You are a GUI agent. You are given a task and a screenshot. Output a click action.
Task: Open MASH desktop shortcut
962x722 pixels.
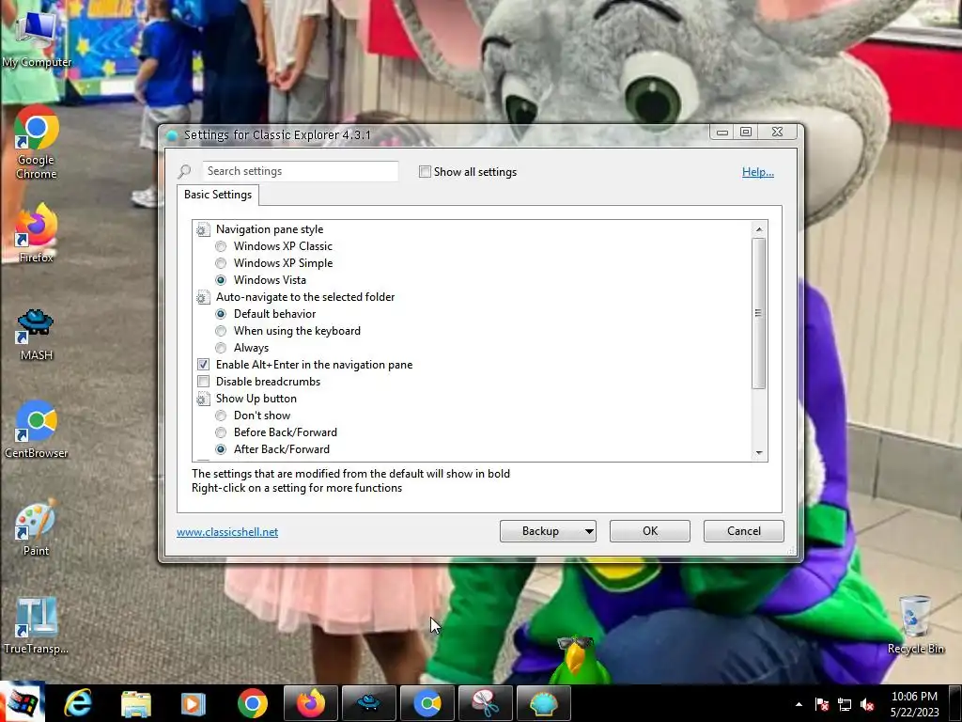[37, 335]
